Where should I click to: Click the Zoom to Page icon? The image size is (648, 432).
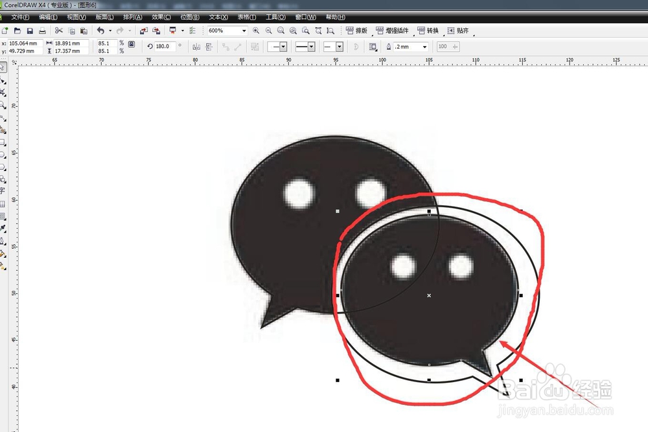click(x=306, y=30)
